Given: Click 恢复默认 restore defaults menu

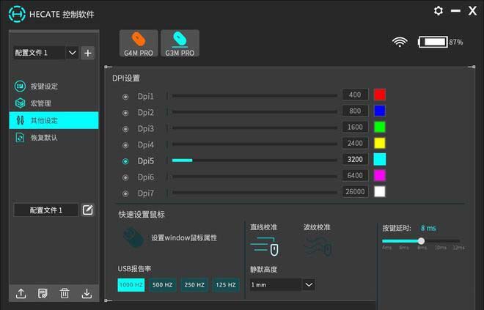Looking at the screenshot, I should tap(54, 138).
